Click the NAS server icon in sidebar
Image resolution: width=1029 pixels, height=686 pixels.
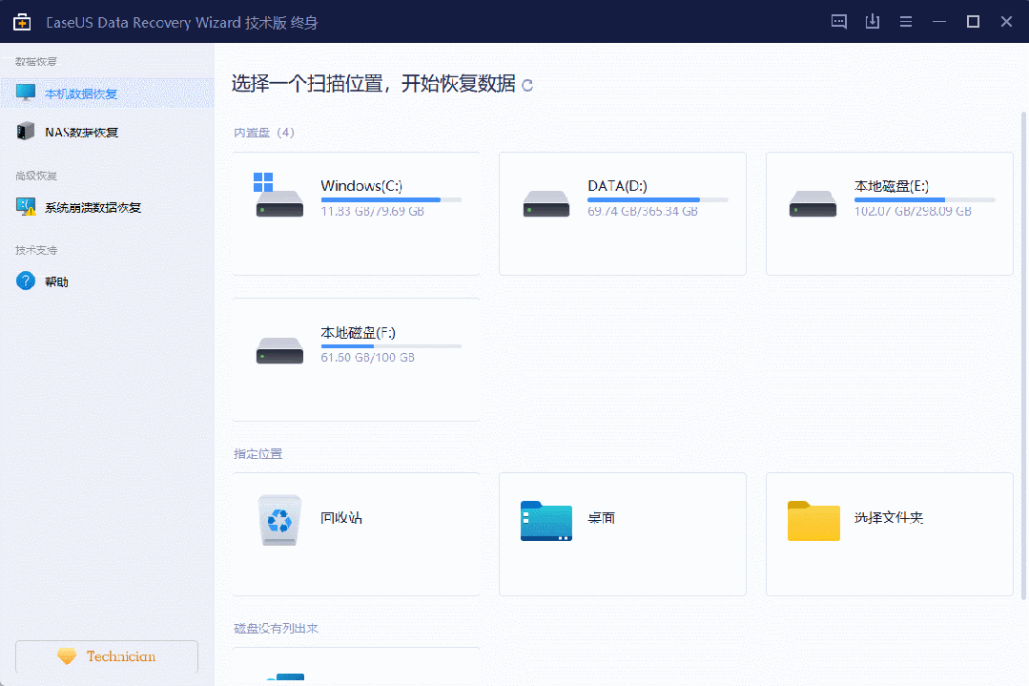[26, 131]
